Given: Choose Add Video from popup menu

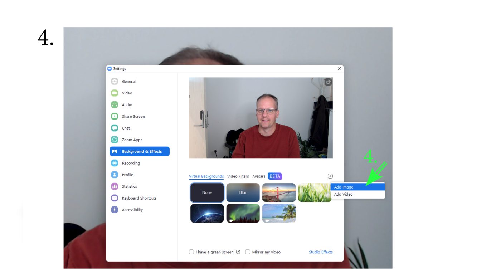Looking at the screenshot, I should (357, 194).
